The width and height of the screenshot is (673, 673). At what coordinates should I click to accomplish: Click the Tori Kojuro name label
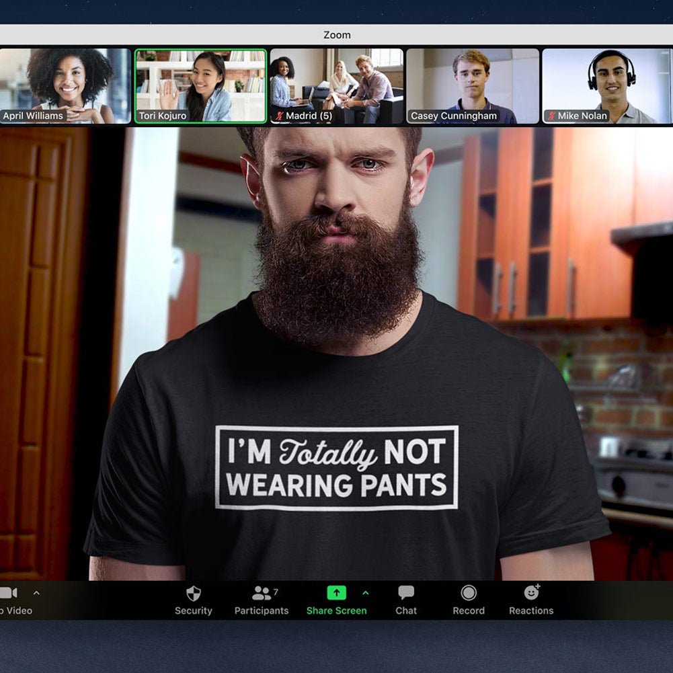pyautogui.click(x=163, y=116)
